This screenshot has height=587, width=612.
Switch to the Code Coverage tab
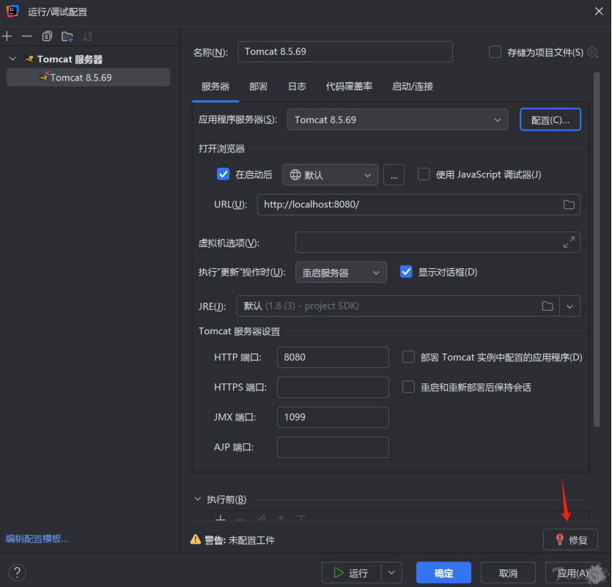click(349, 86)
